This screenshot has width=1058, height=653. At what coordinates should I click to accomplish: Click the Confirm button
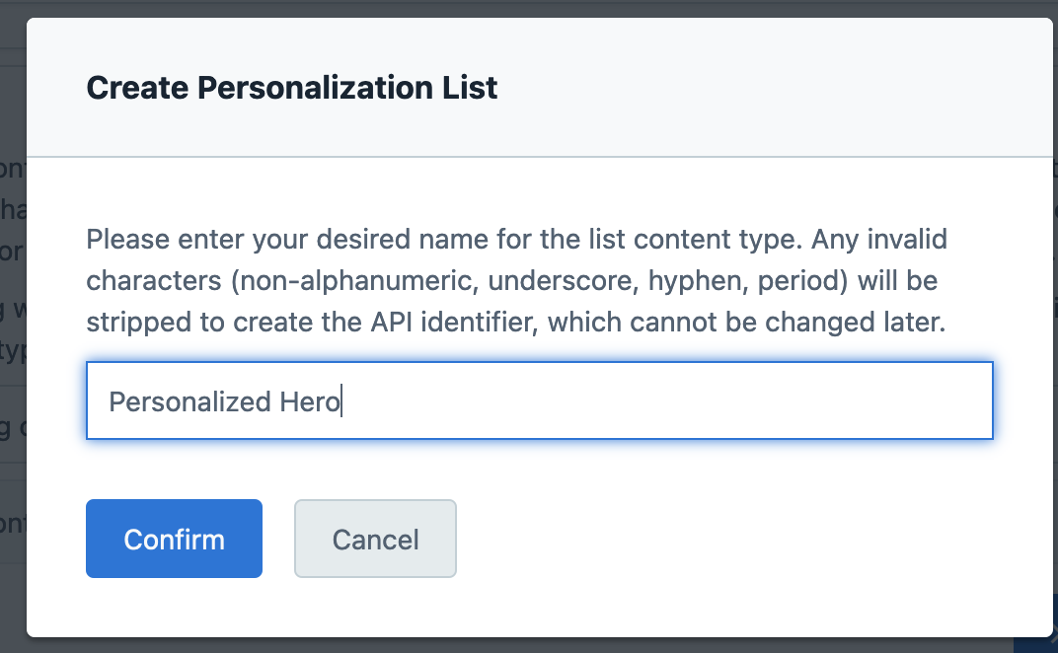click(x=174, y=539)
